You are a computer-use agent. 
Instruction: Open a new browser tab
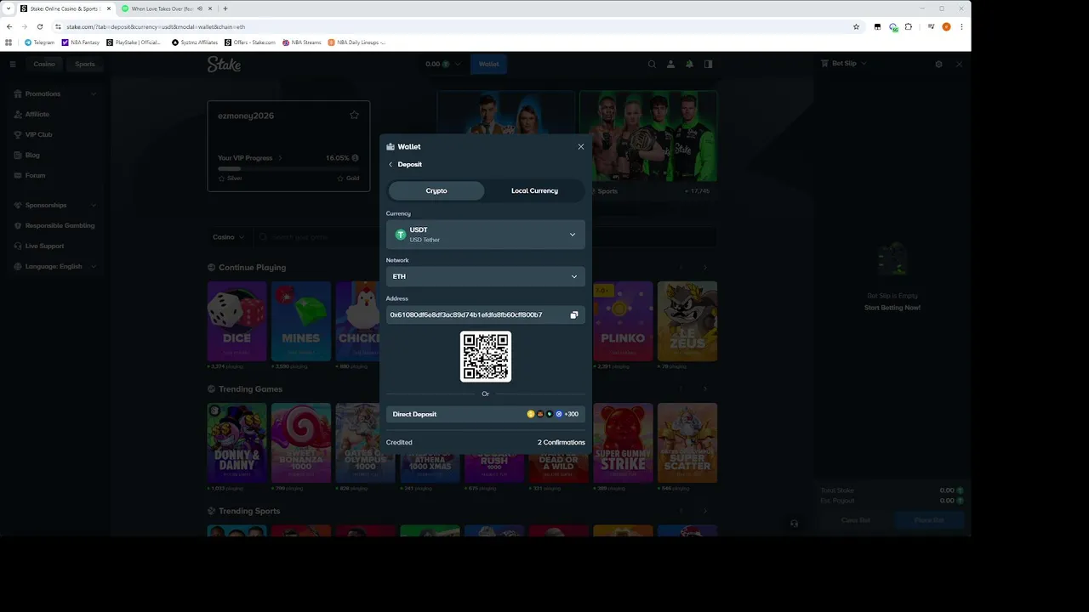225,8
